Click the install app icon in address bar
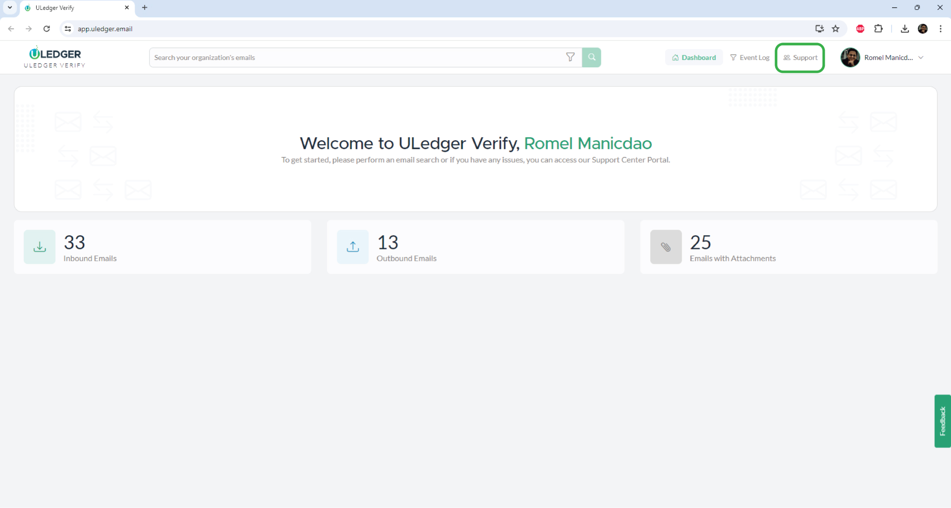Screen dimensions: 951x508 [x=819, y=29]
